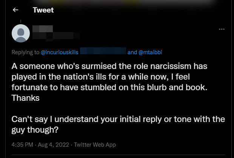The height and width of the screenshot is (158, 234).
Task: Open the Twitter Web App source link
Action: click(95, 145)
